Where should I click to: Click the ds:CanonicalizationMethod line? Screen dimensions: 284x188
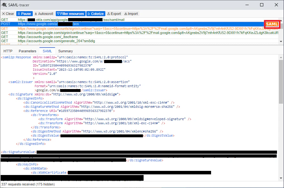click(99, 102)
